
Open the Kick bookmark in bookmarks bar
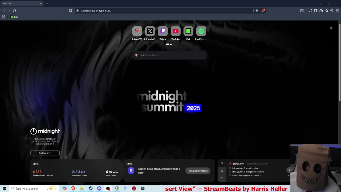pos(14,17)
